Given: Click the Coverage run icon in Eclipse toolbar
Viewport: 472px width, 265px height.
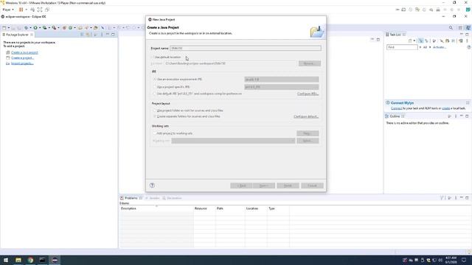Looking at the screenshot, I should 44,28.
